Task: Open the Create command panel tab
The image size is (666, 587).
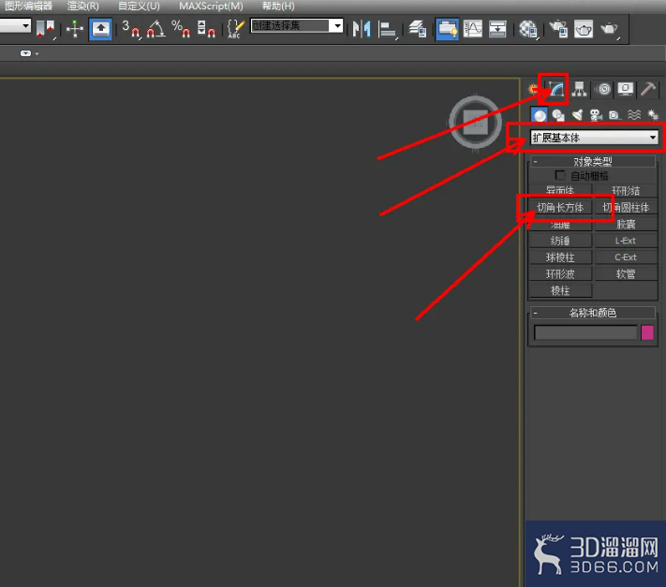Action: click(533, 89)
